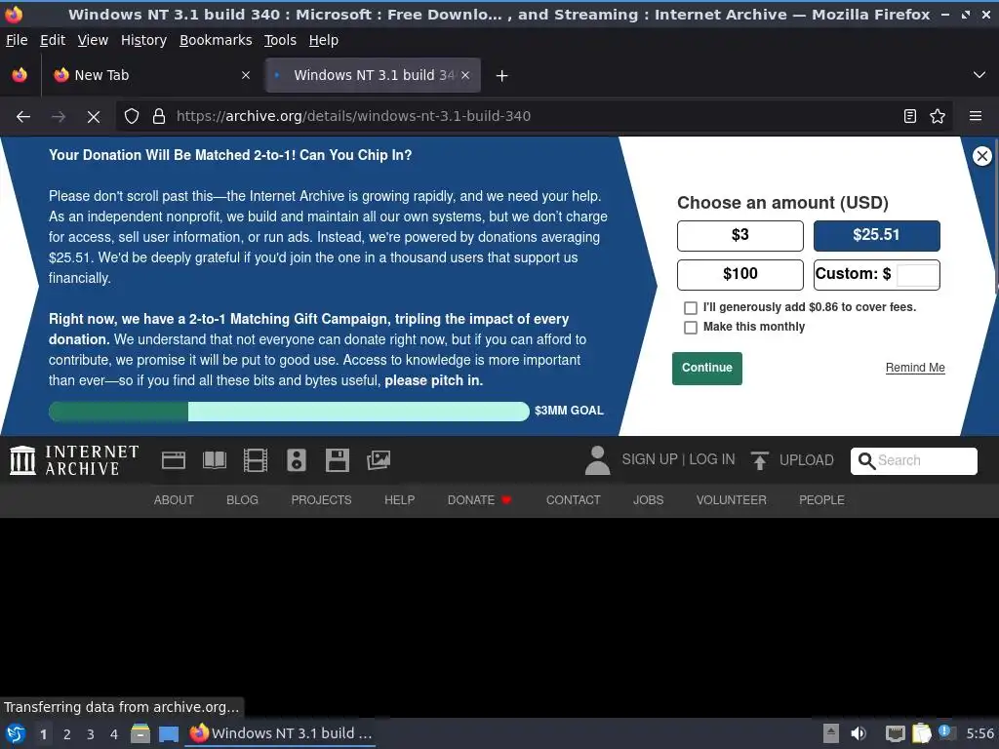Open the Bookmarks menu
999x749 pixels.
click(x=216, y=40)
